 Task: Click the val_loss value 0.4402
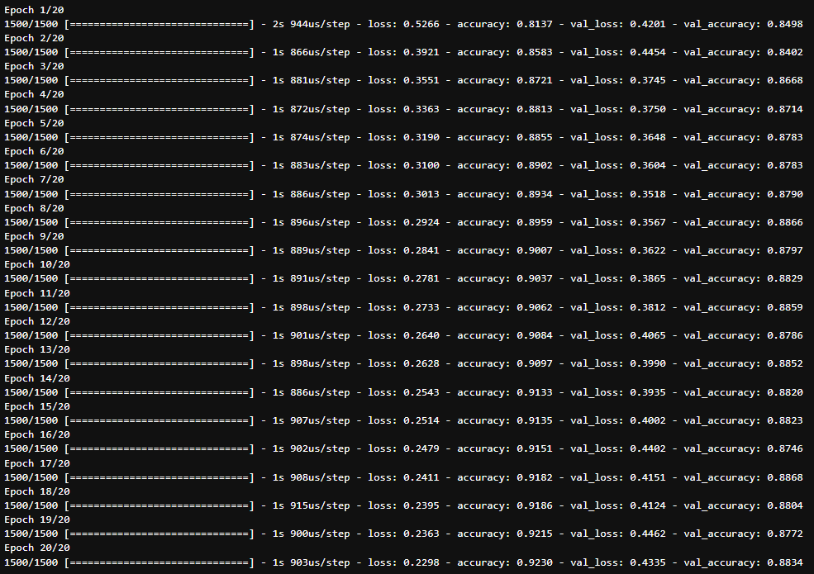click(648, 448)
